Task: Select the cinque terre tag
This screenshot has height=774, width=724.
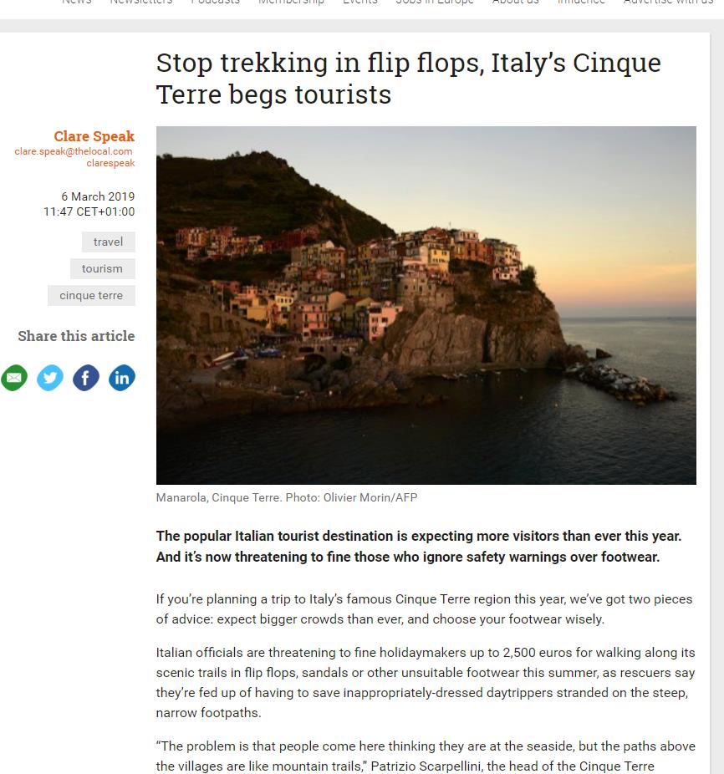Action: pyautogui.click(x=91, y=295)
